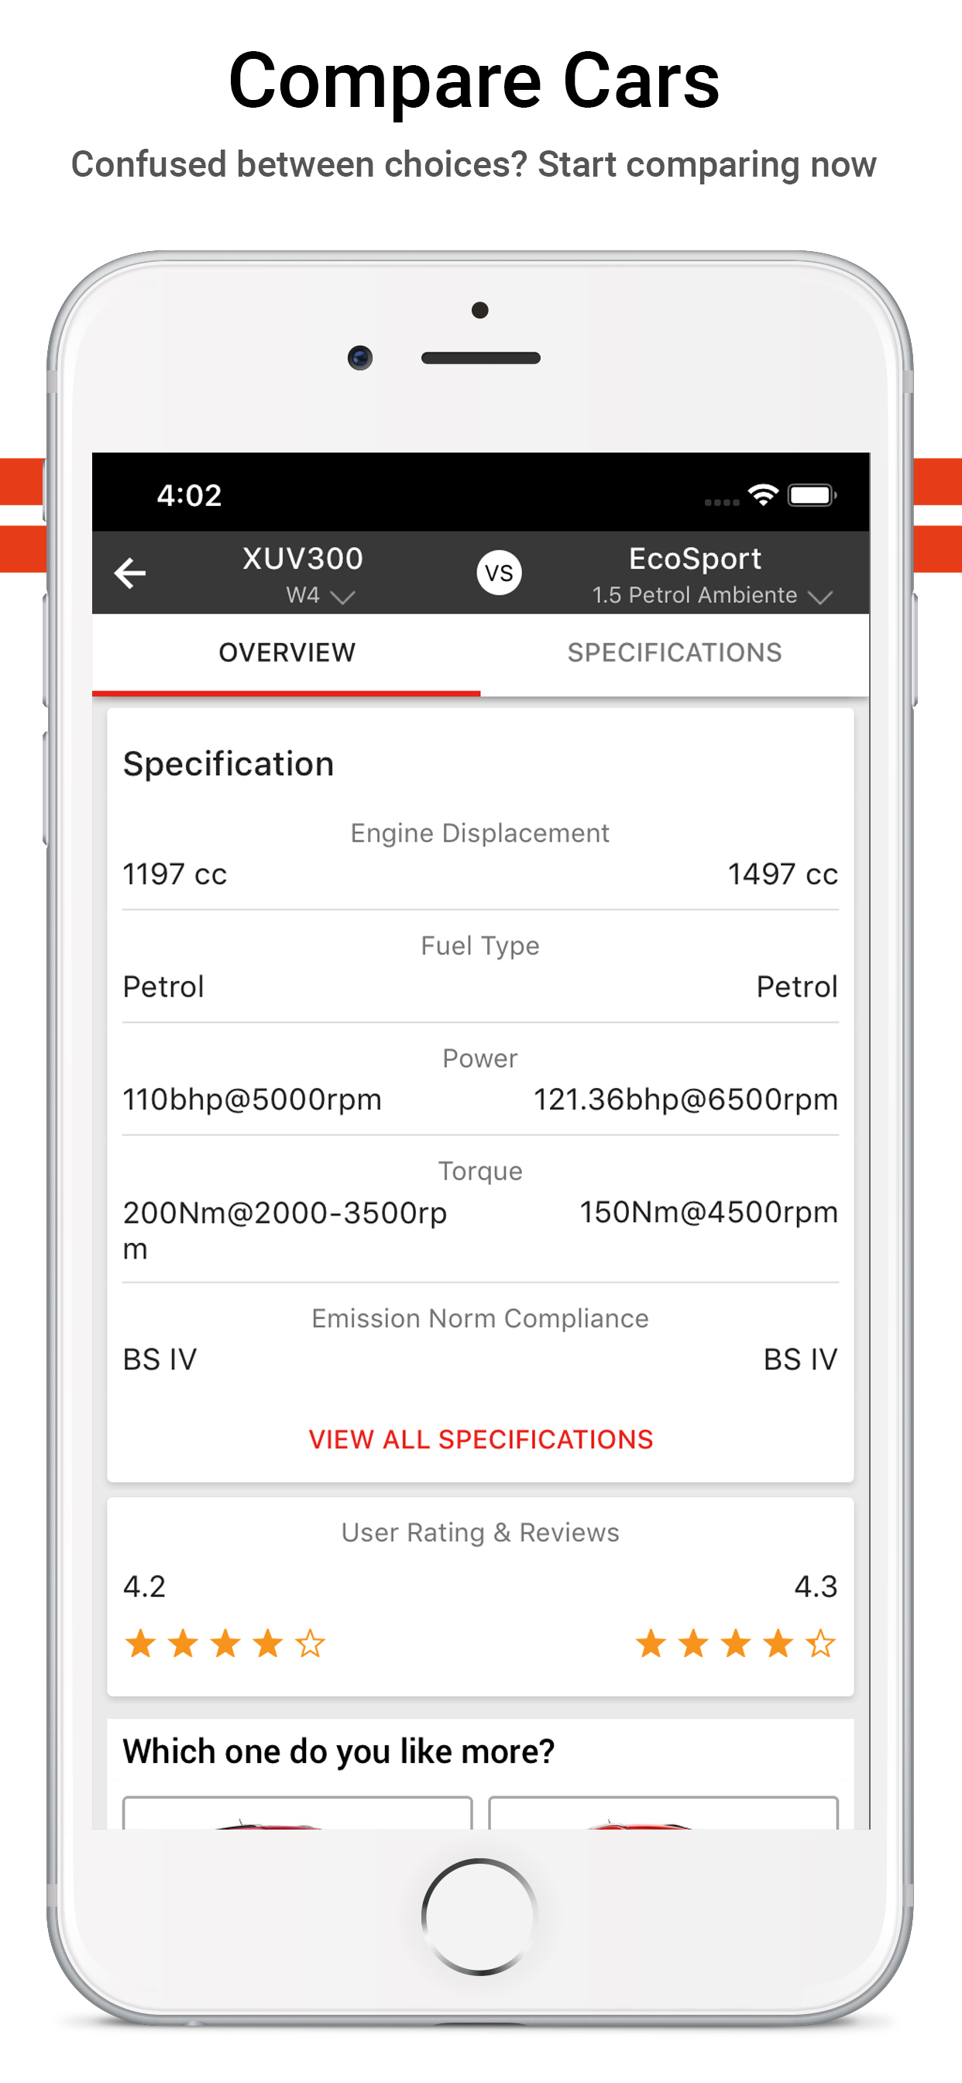
Task: Tap the XUV300 car name title
Action: tap(303, 559)
